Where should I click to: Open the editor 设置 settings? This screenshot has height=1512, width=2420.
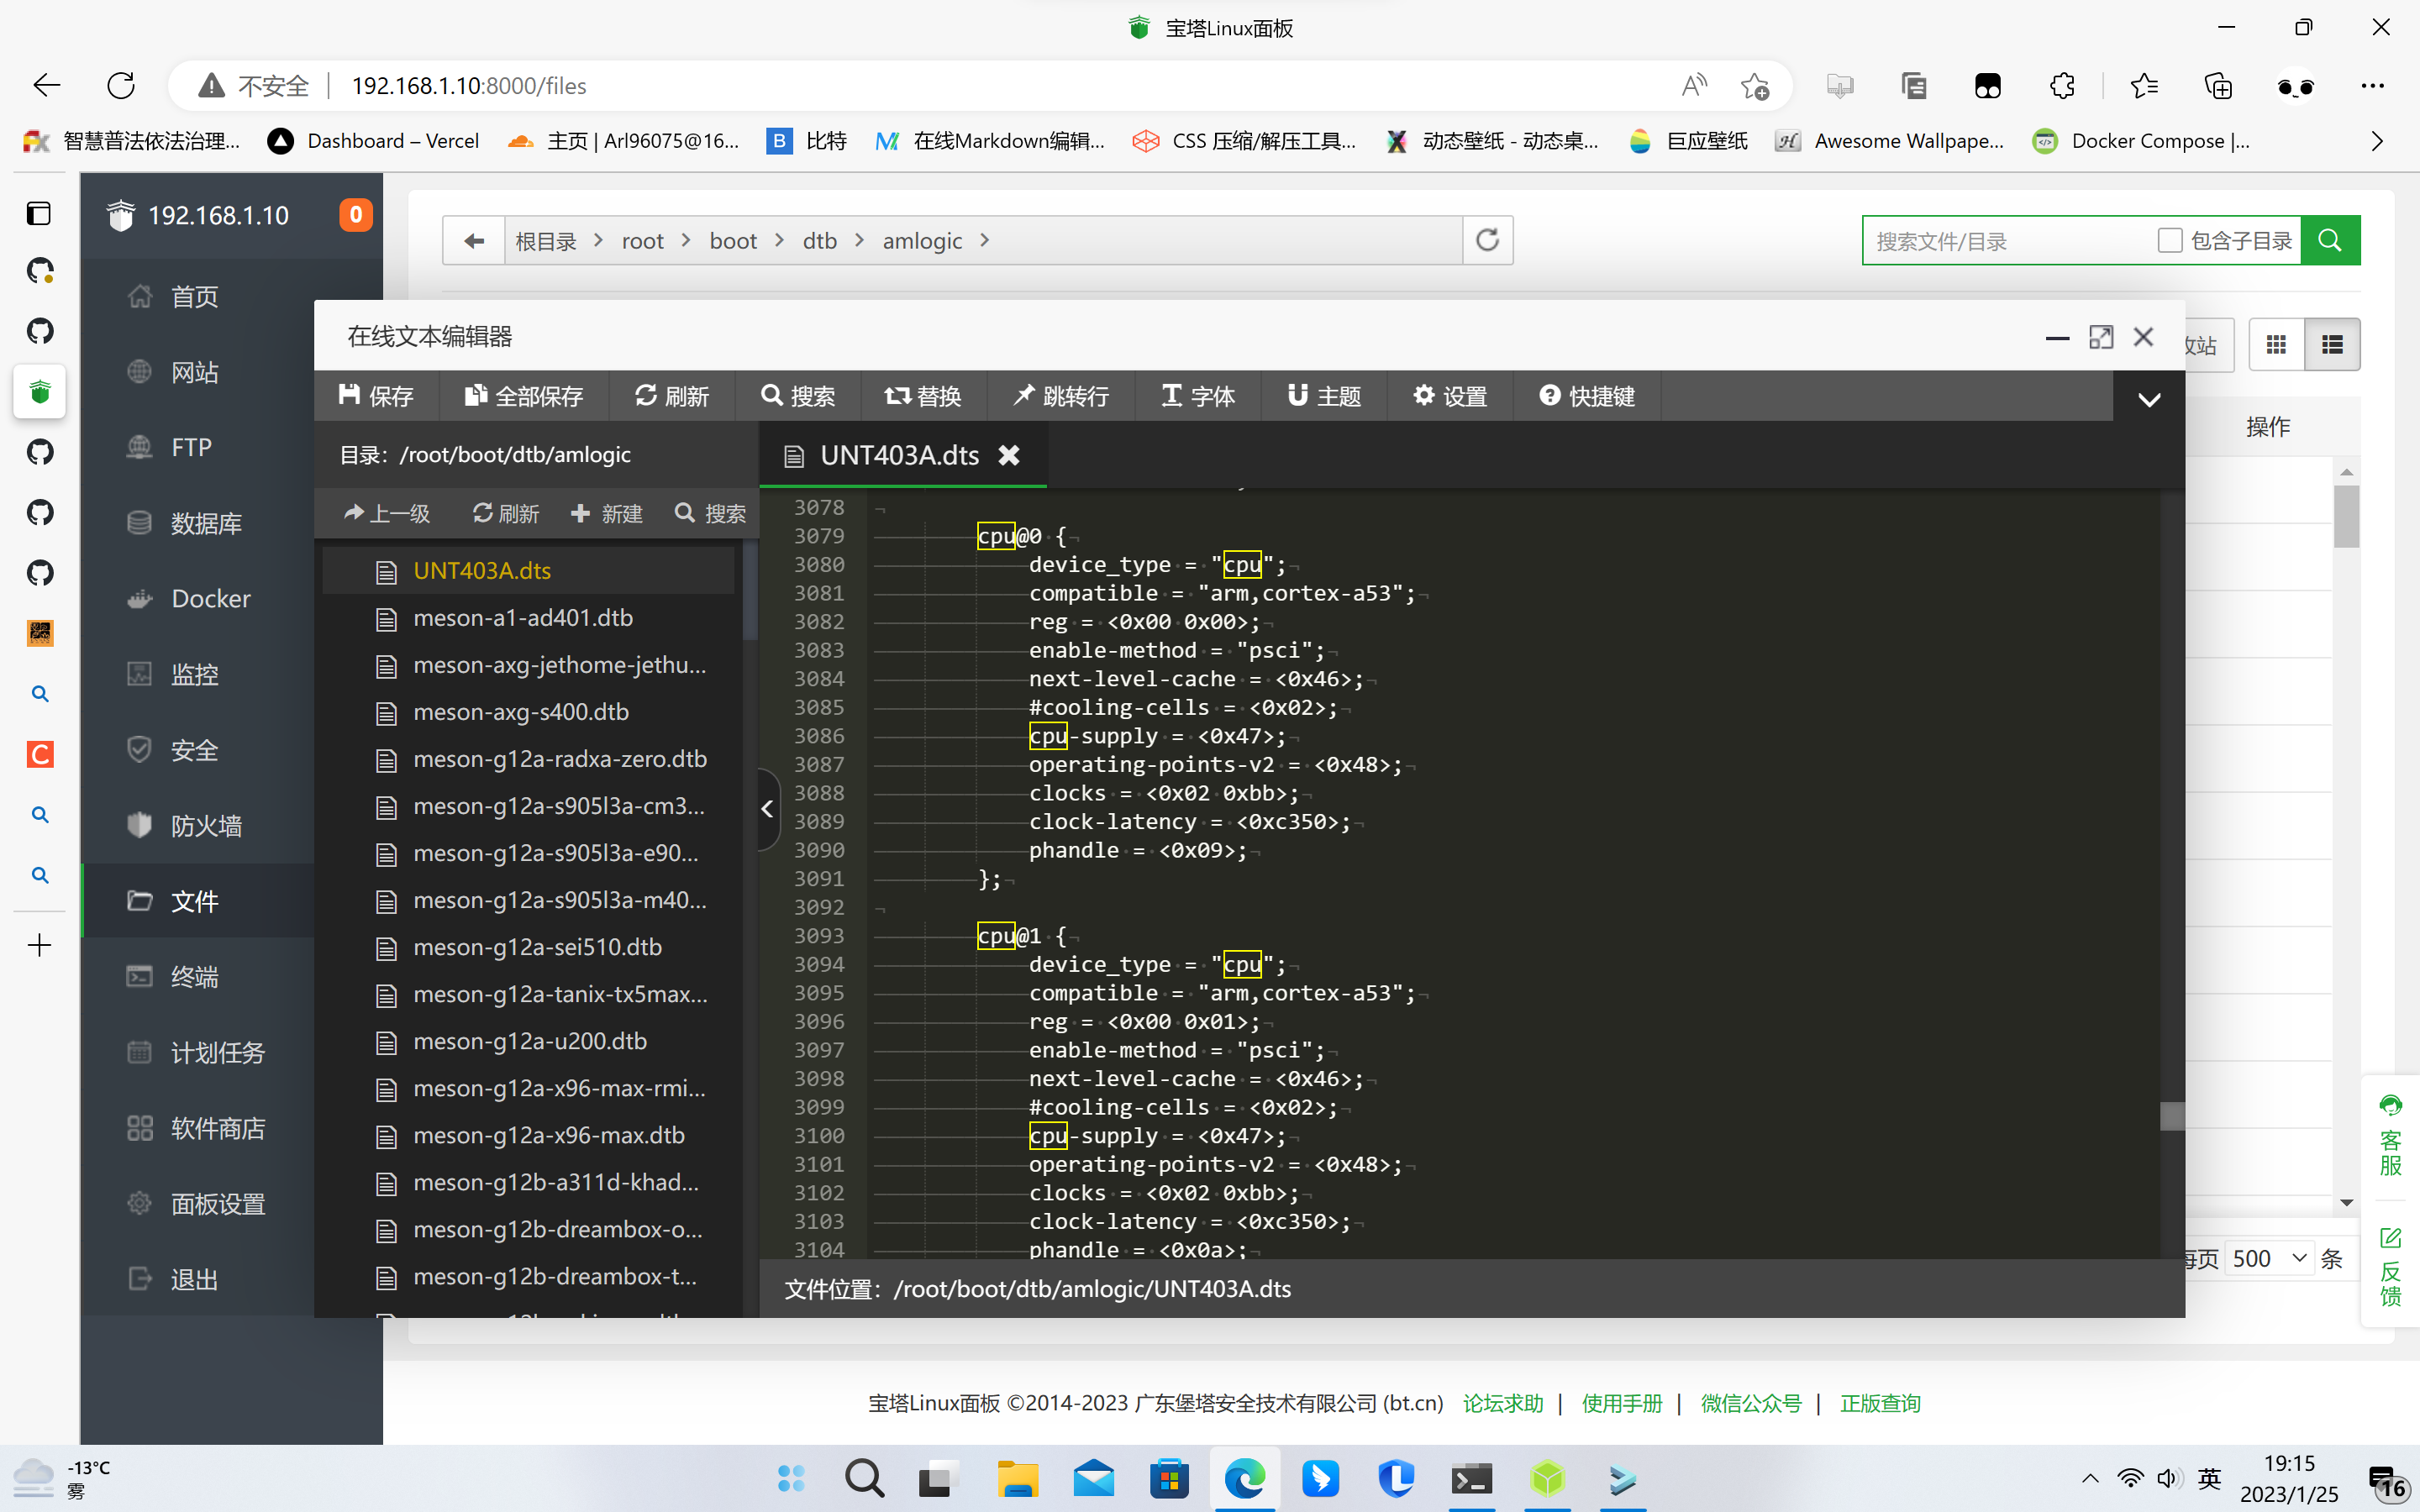pyautogui.click(x=1450, y=396)
